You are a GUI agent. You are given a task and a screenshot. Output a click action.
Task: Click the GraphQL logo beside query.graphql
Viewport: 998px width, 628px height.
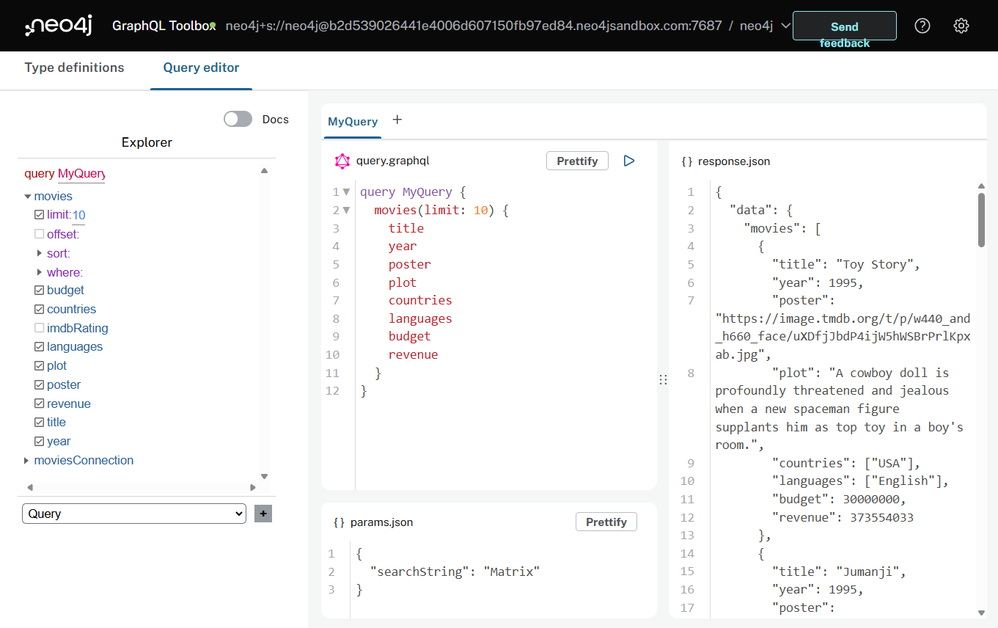point(342,161)
